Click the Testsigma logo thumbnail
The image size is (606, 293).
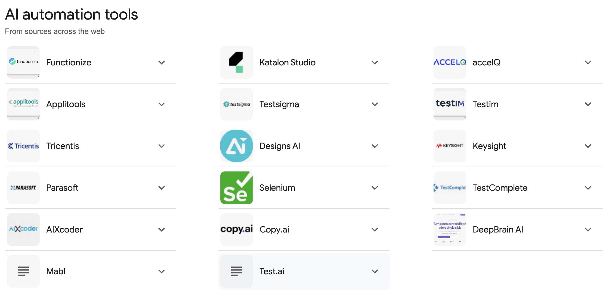coord(237,104)
